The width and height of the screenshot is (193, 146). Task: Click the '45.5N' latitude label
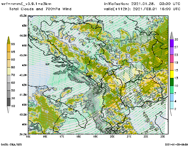click(23, 16)
